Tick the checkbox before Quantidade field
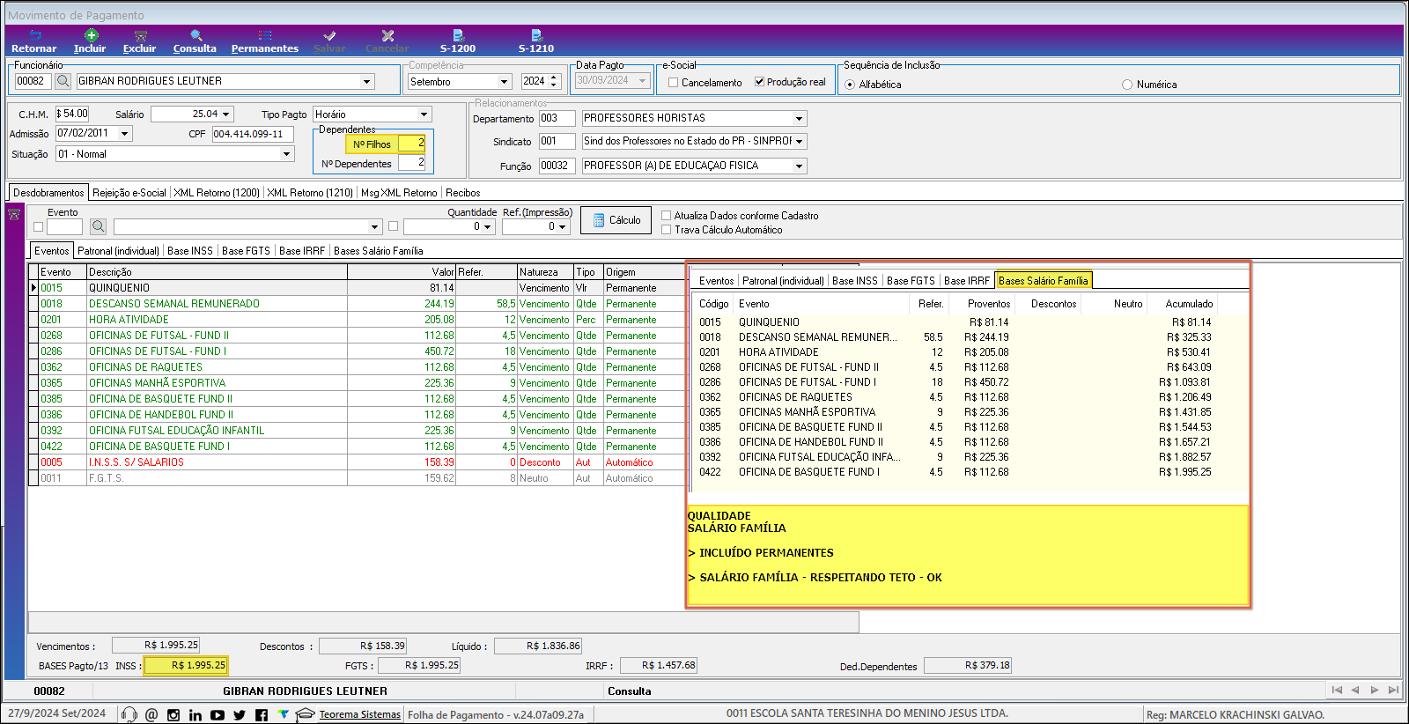This screenshot has height=724, width=1409. [393, 226]
